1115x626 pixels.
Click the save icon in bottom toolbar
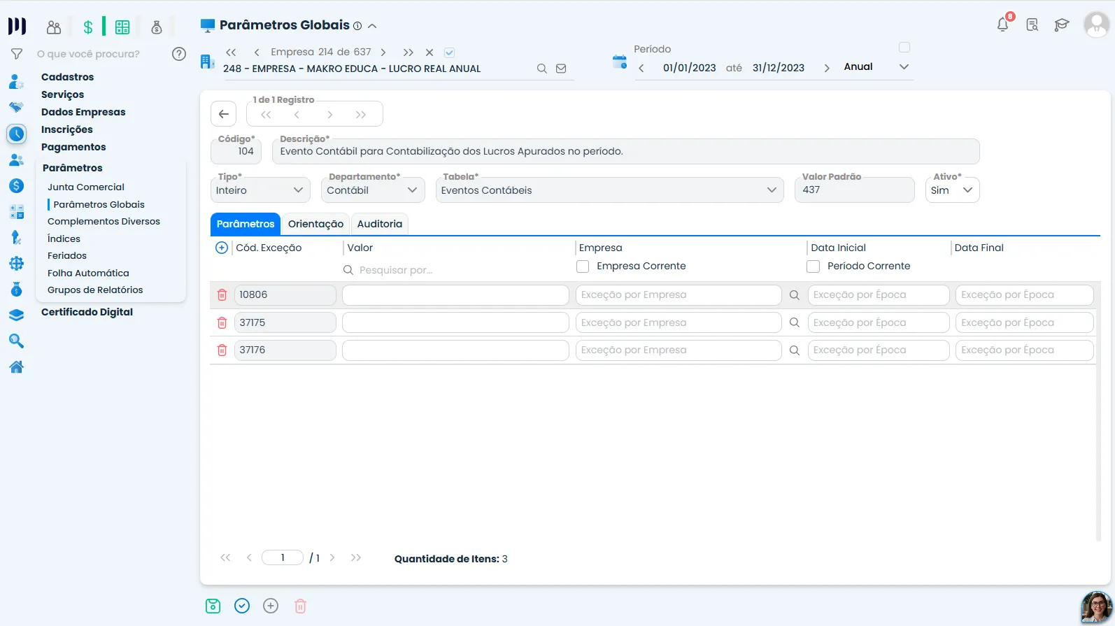click(213, 606)
